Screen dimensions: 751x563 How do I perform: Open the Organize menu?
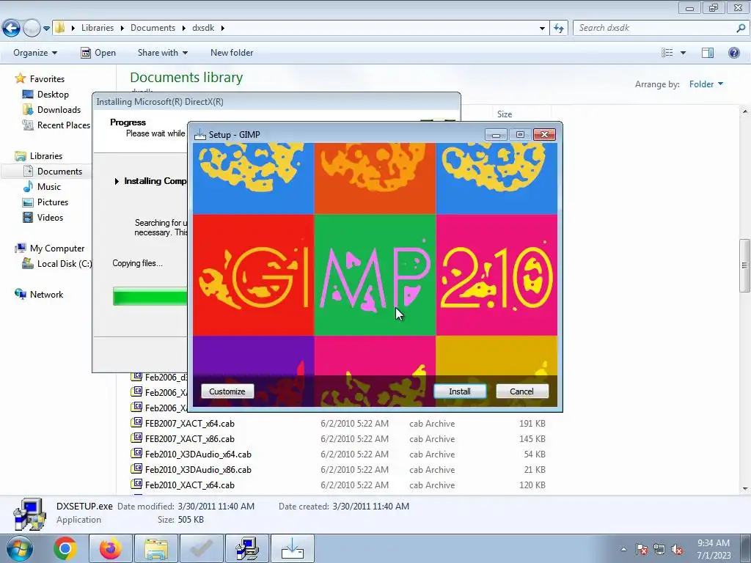point(35,53)
